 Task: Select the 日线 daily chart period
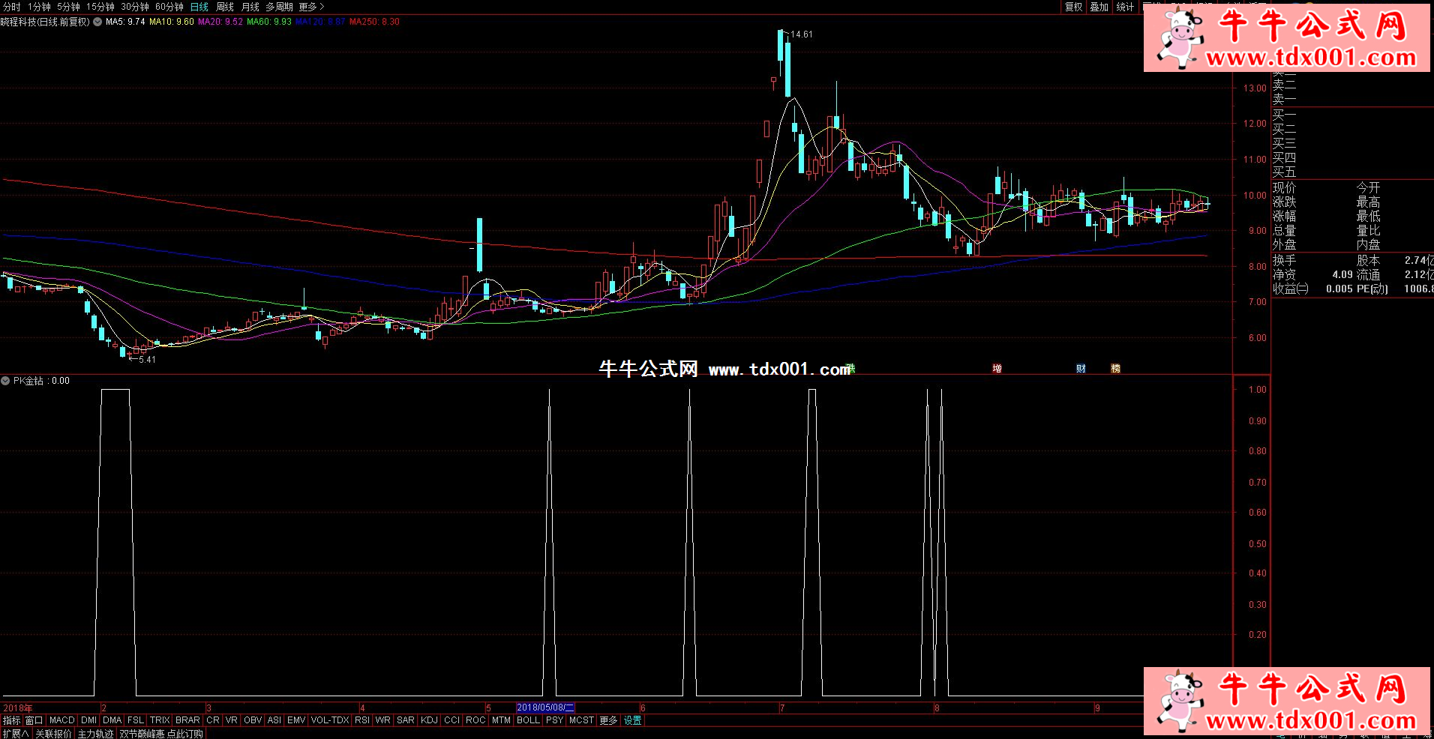click(x=199, y=7)
